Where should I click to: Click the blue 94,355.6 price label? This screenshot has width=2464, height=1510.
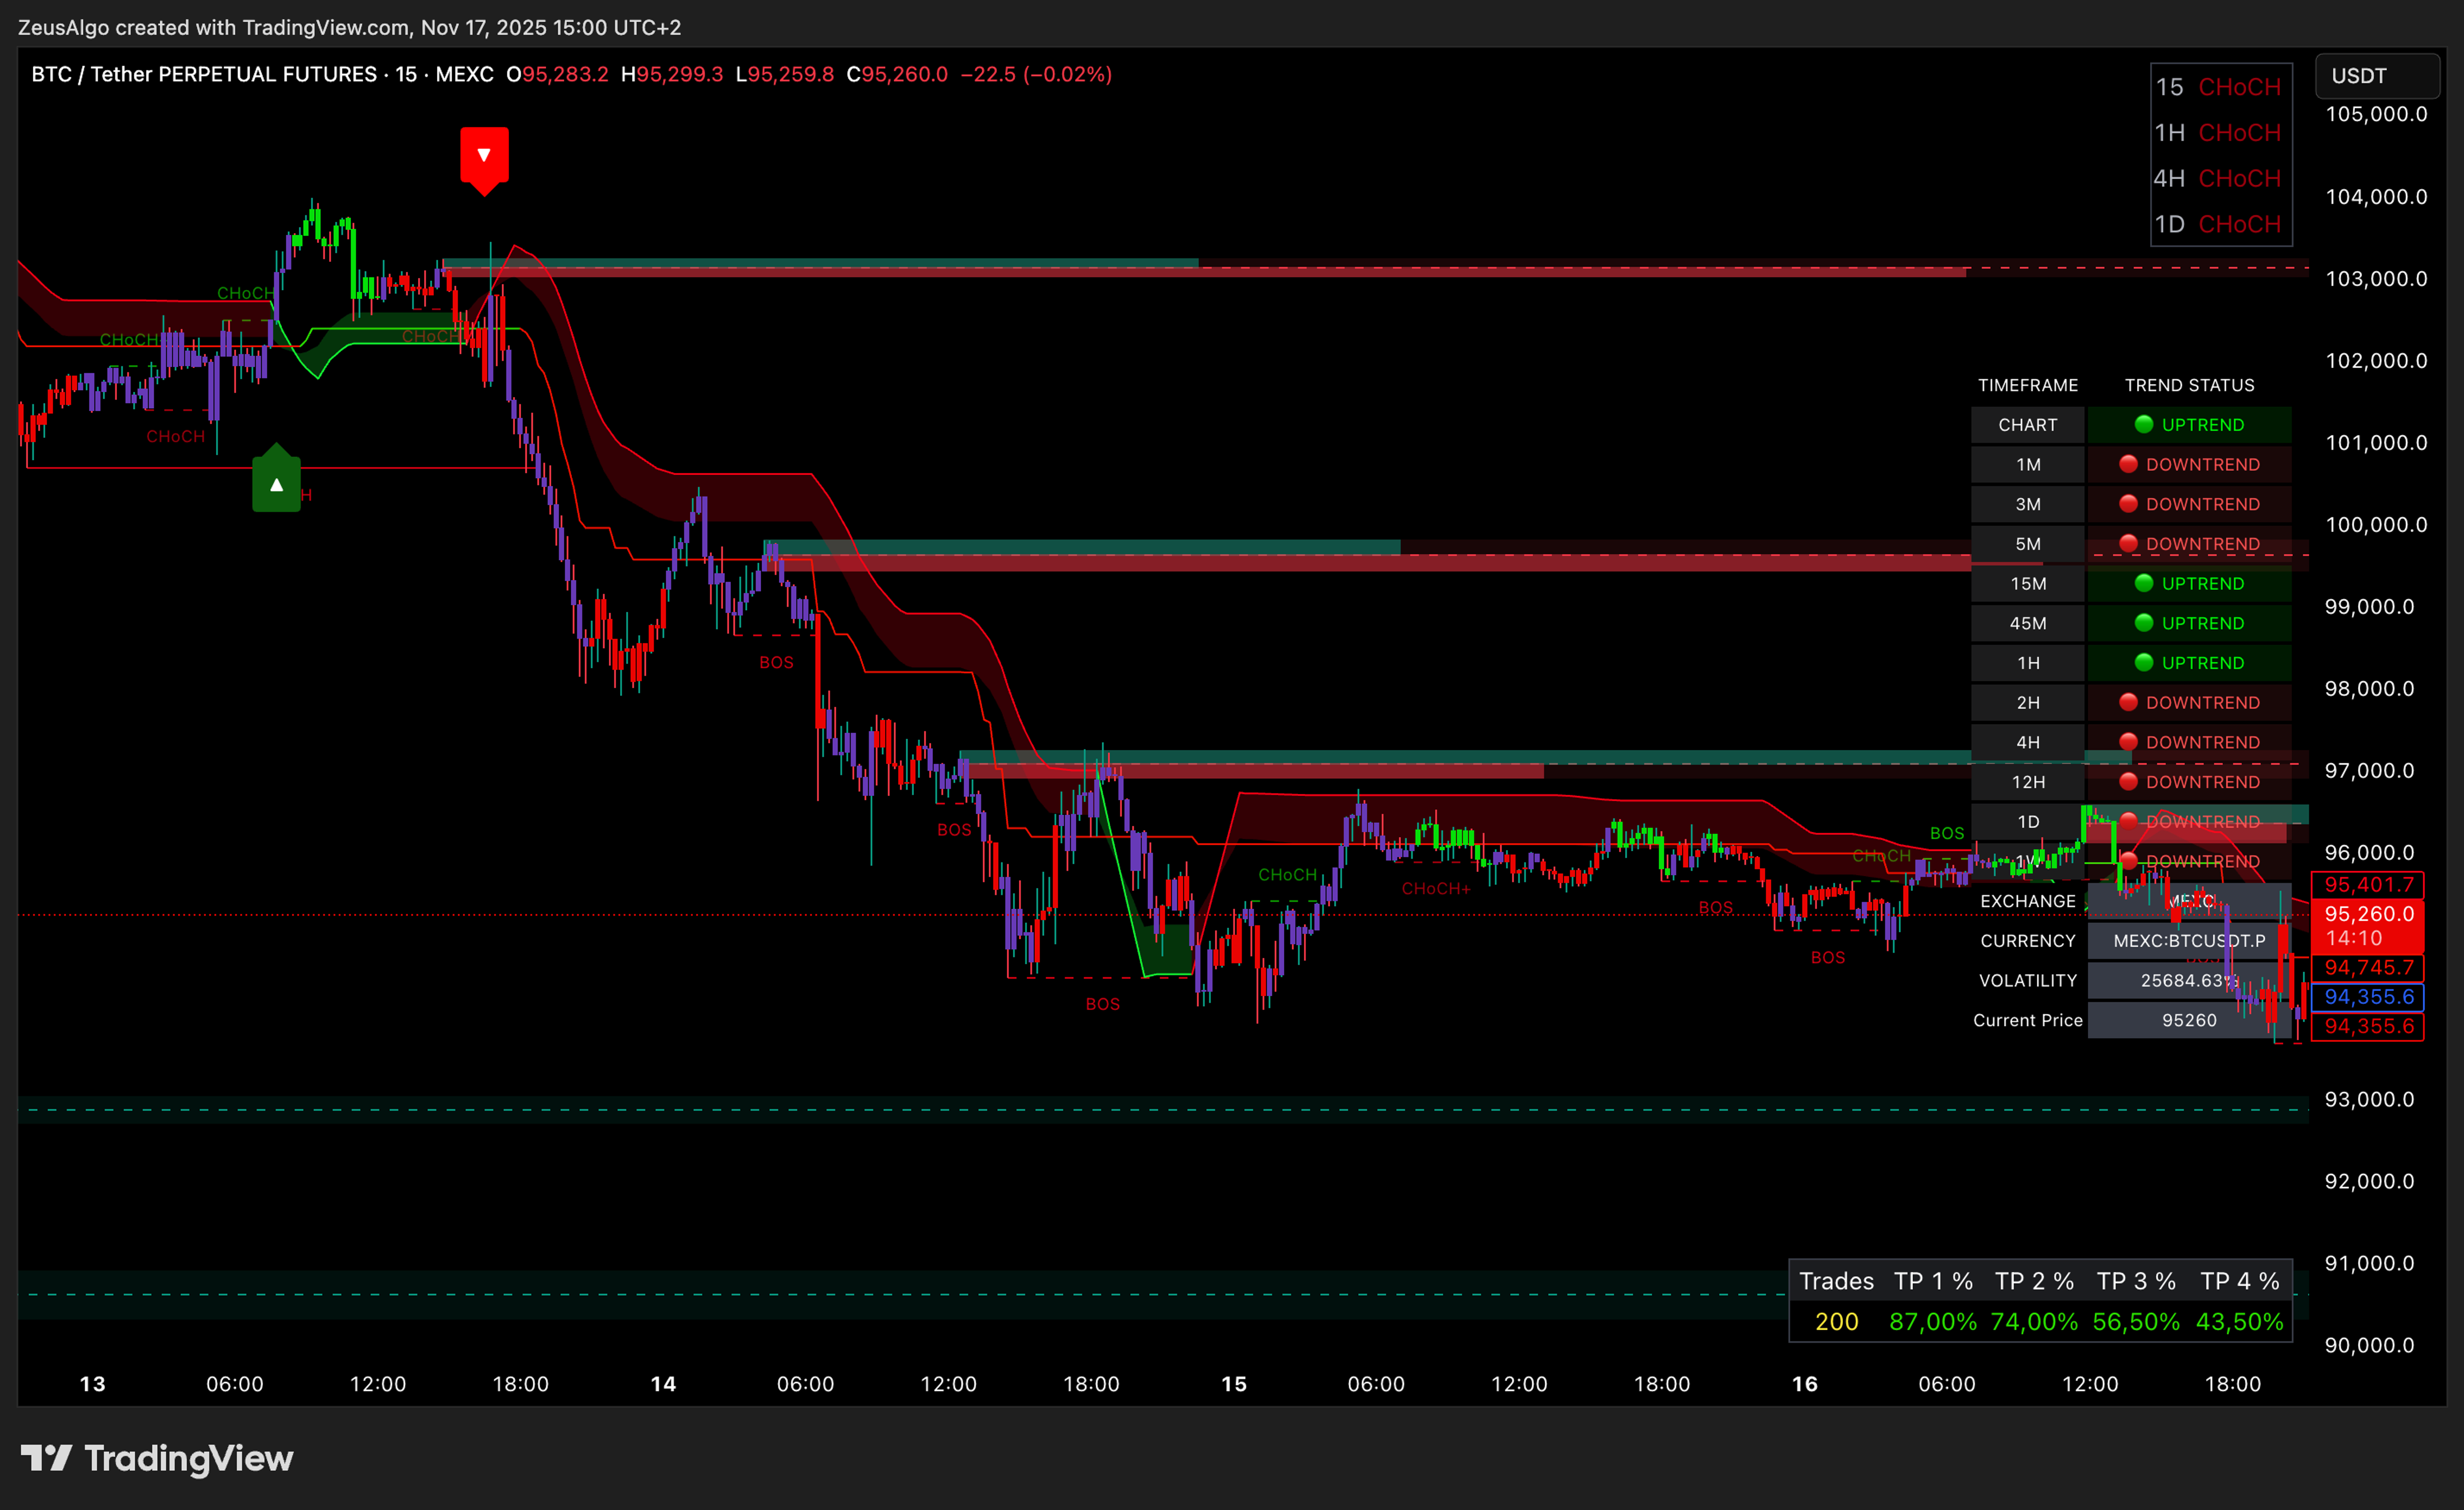click(x=2367, y=997)
